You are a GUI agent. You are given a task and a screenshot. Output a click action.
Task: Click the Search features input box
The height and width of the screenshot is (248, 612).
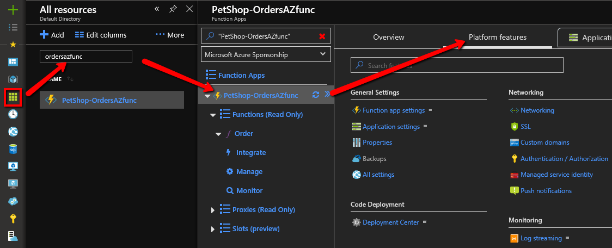[457, 65]
